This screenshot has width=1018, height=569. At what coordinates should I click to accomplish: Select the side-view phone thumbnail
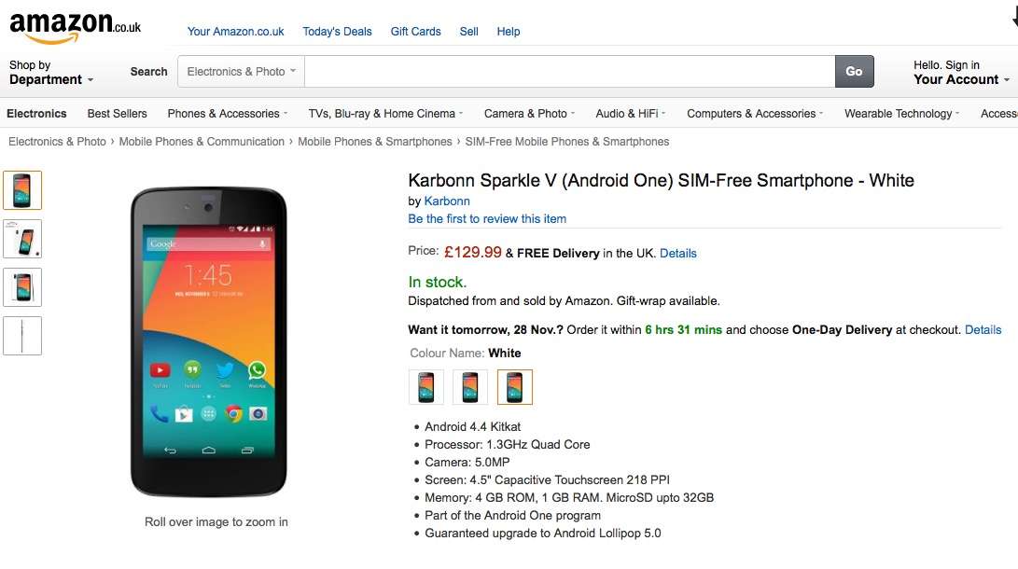22,336
